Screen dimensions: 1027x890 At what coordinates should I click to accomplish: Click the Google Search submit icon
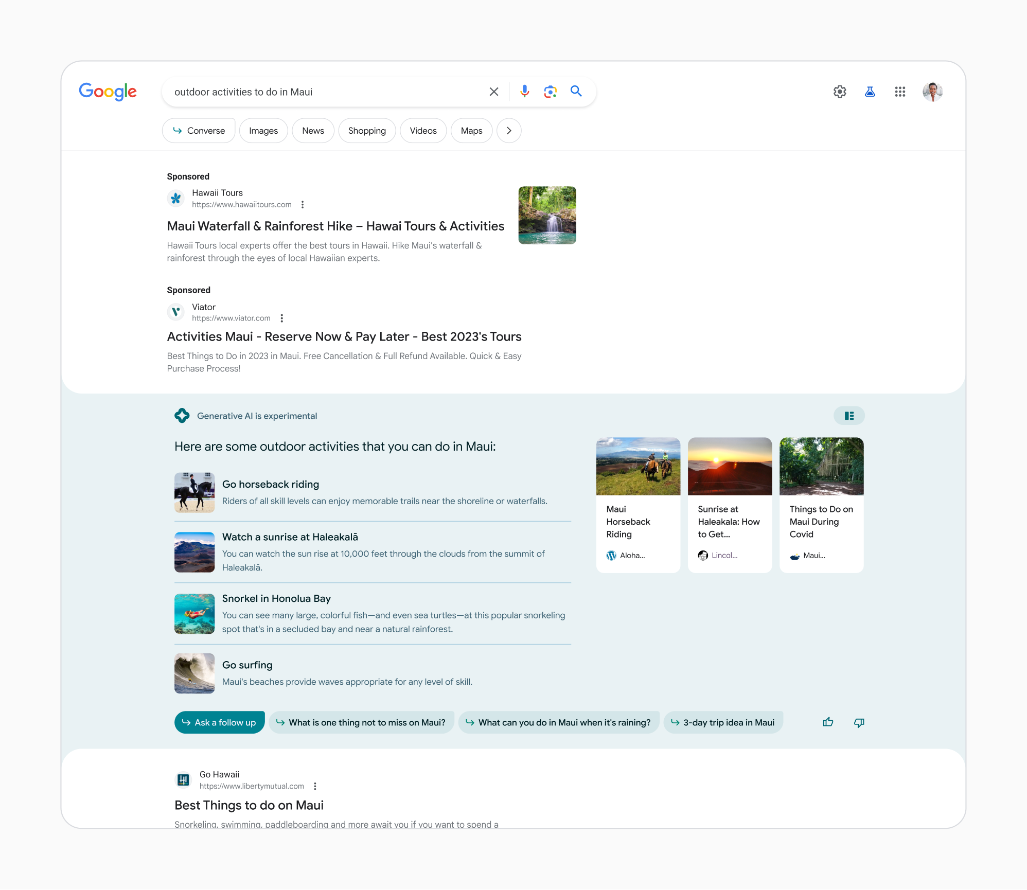pyautogui.click(x=576, y=91)
